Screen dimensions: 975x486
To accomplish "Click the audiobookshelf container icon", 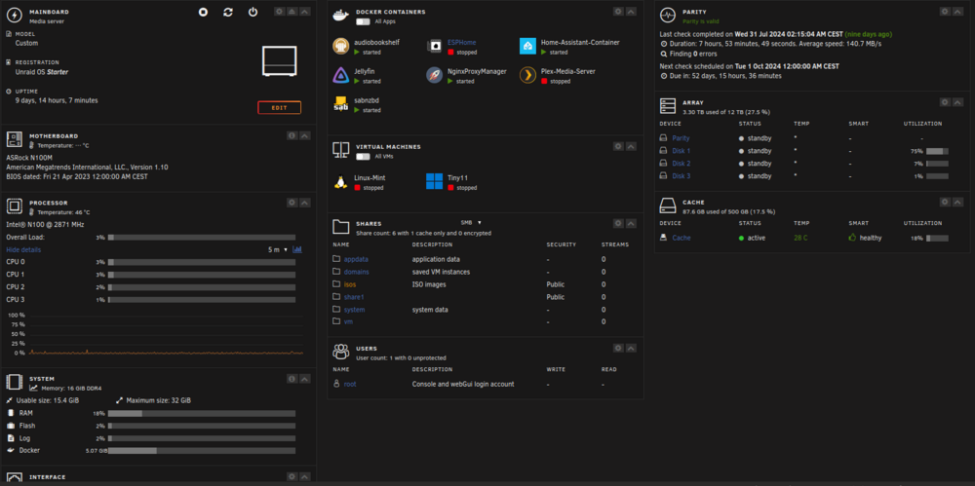I will (x=340, y=46).
